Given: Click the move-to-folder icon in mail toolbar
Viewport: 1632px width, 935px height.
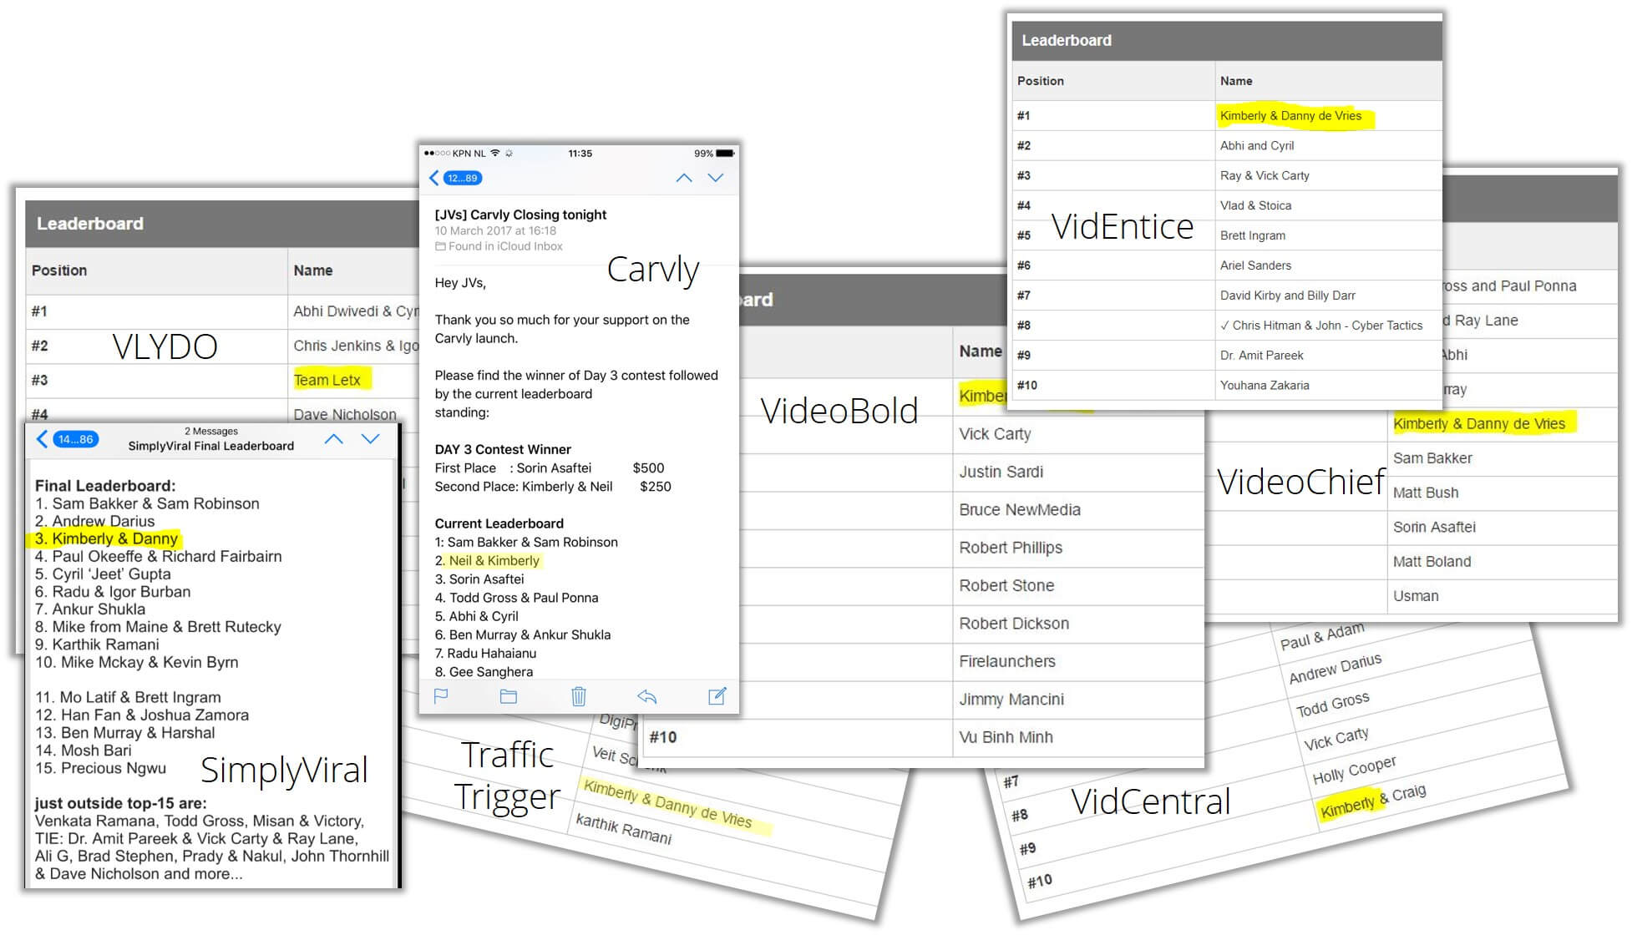Looking at the screenshot, I should coord(509,696).
